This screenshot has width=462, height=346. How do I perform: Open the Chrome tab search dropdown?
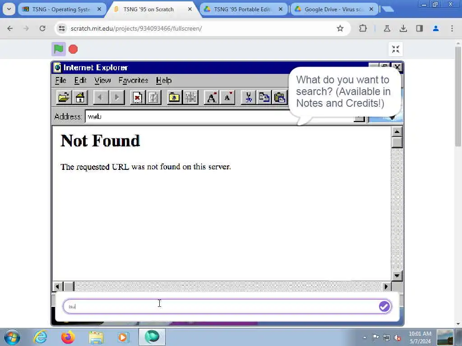tap(9, 9)
